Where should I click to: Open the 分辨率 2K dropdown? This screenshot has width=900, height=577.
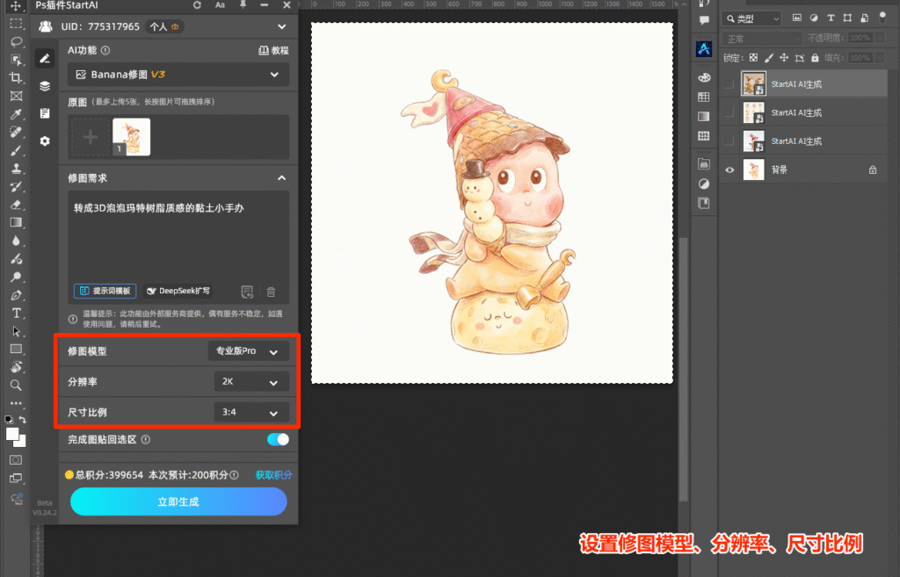click(x=250, y=381)
